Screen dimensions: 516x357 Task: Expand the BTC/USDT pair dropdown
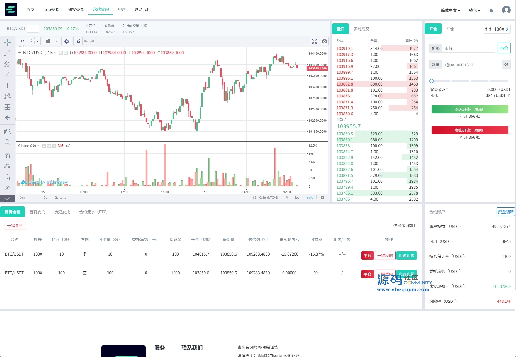tap(33, 29)
